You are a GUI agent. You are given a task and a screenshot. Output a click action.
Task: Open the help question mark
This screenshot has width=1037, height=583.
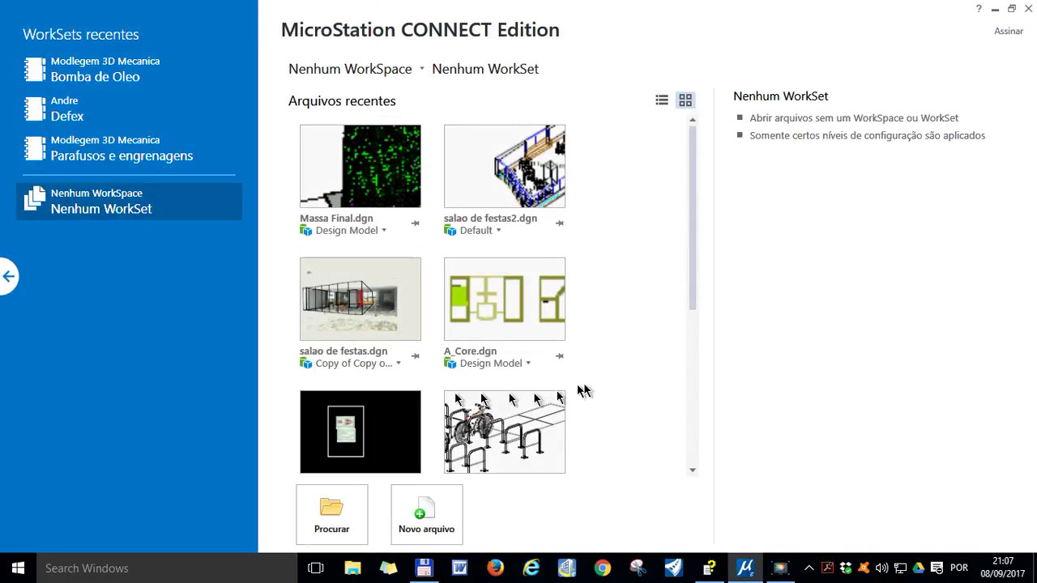pyautogui.click(x=979, y=9)
